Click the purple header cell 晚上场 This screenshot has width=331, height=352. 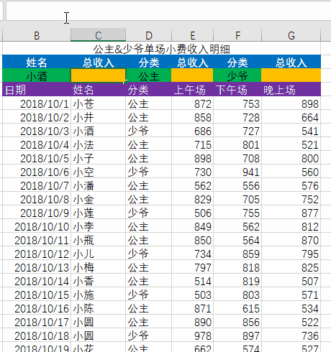[x=291, y=89]
